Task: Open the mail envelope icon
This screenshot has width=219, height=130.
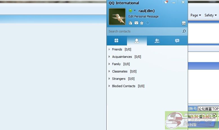Action: point(136,23)
